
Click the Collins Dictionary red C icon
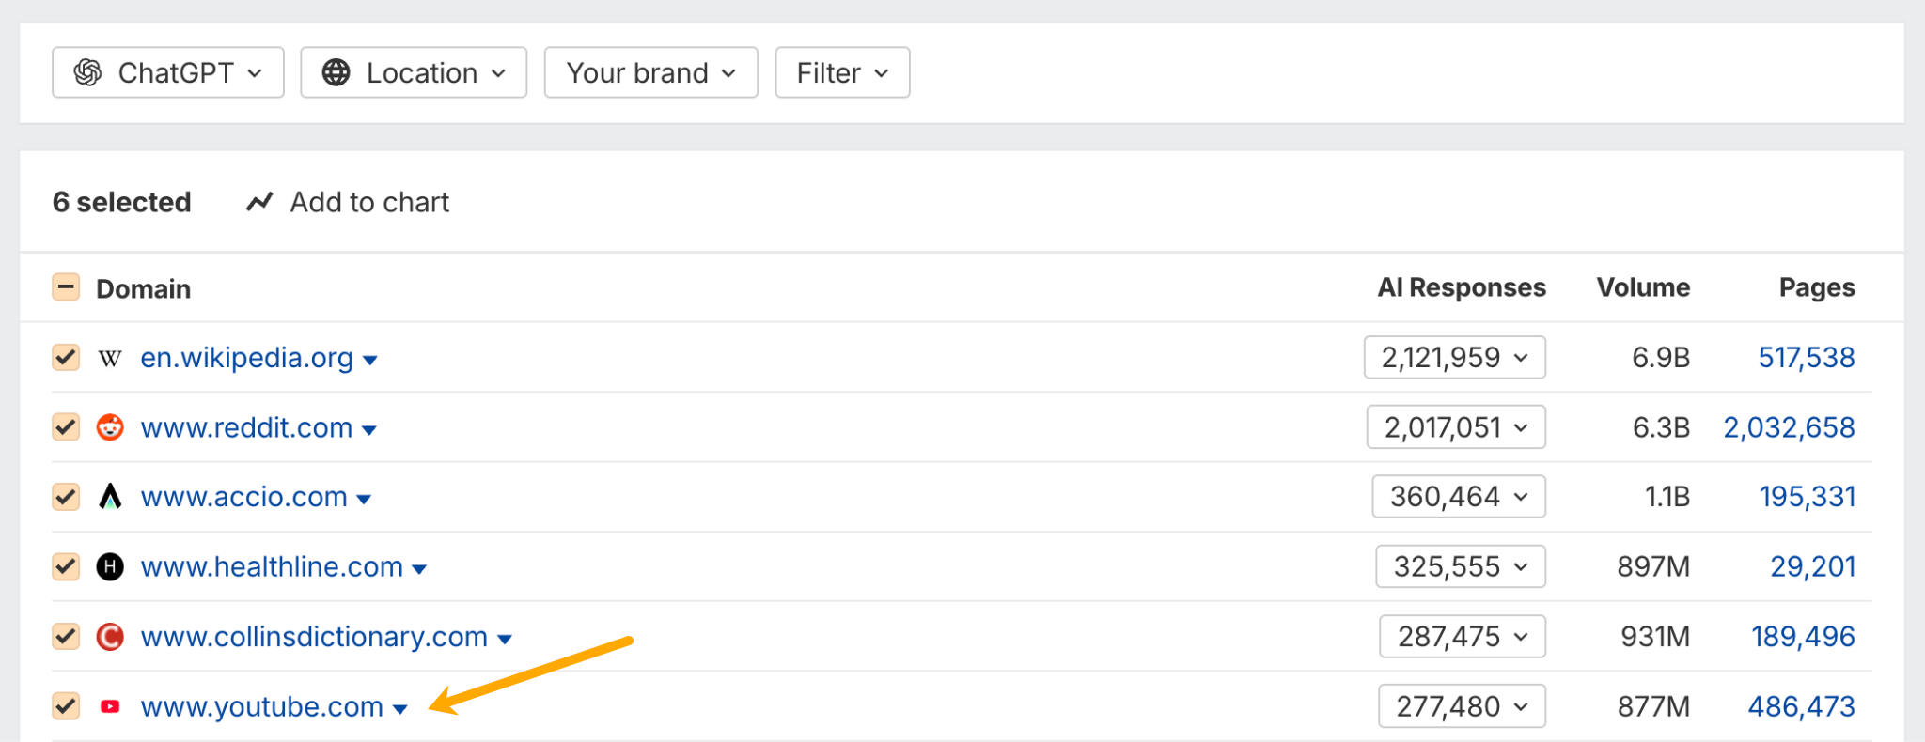[110, 636]
